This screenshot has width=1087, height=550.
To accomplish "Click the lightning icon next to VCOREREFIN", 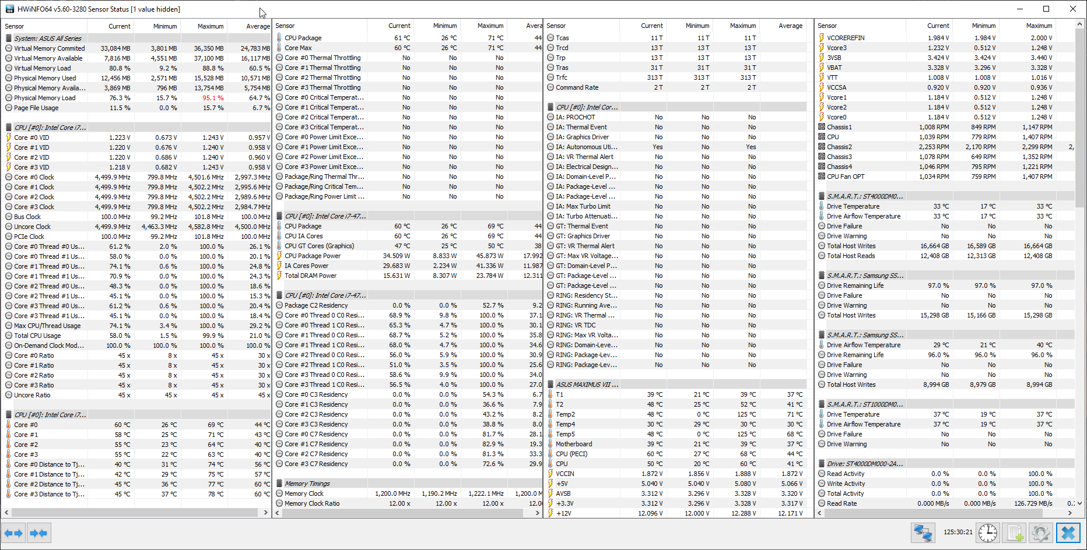I will [822, 38].
